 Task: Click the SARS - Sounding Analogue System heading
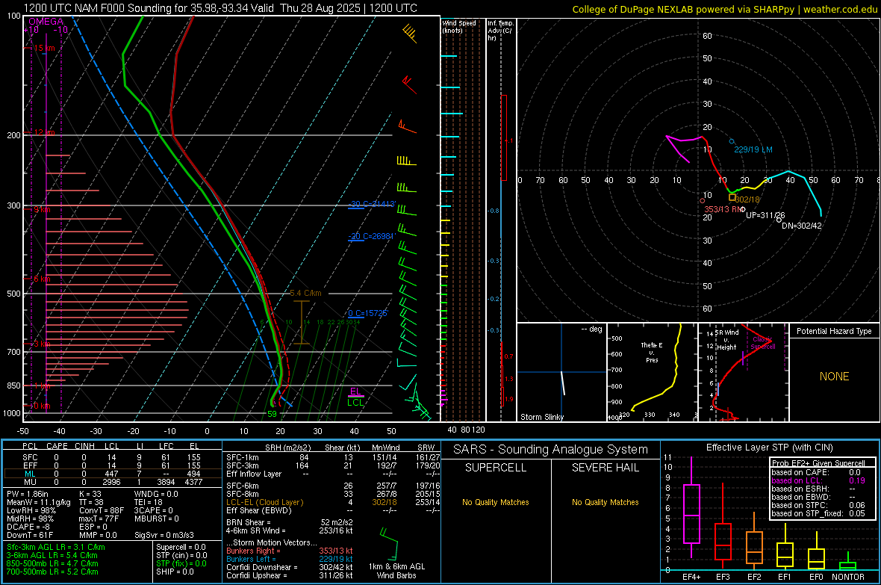pos(551,450)
